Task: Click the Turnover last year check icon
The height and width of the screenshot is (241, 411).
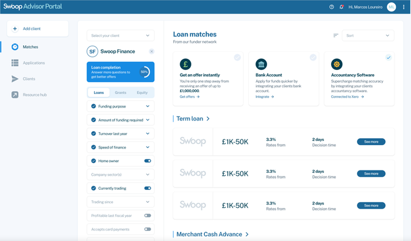Action: (x=93, y=133)
